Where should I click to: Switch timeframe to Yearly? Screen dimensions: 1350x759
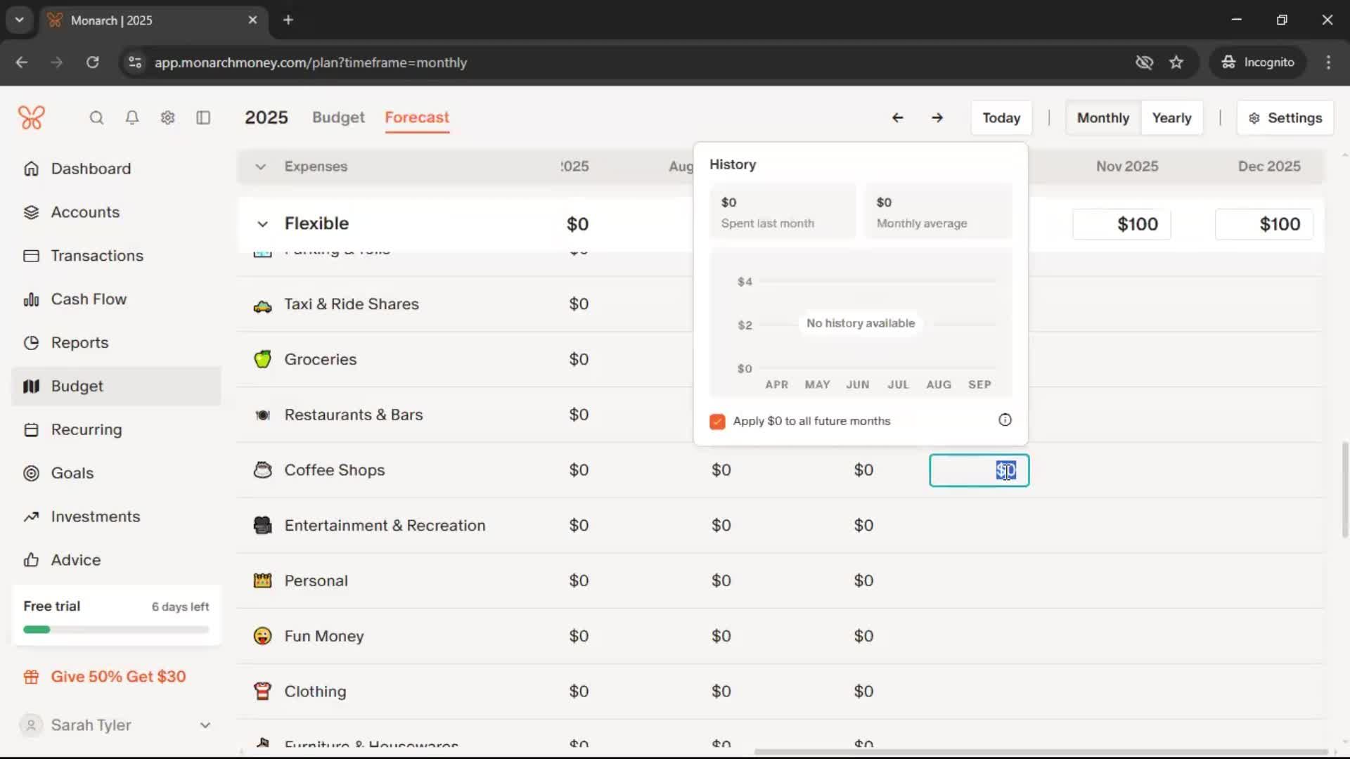[1171, 118]
